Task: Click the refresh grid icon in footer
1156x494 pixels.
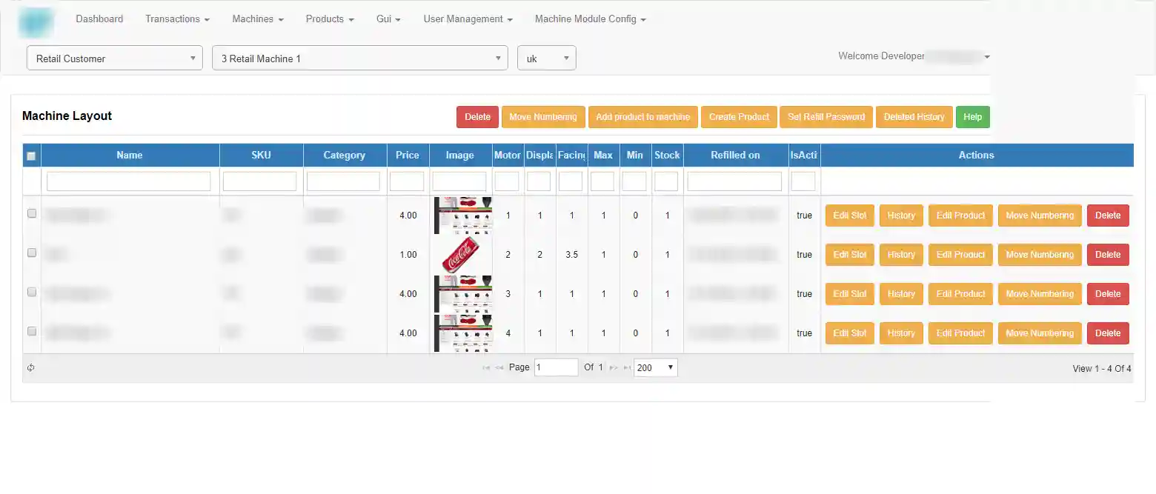Action: 31,368
